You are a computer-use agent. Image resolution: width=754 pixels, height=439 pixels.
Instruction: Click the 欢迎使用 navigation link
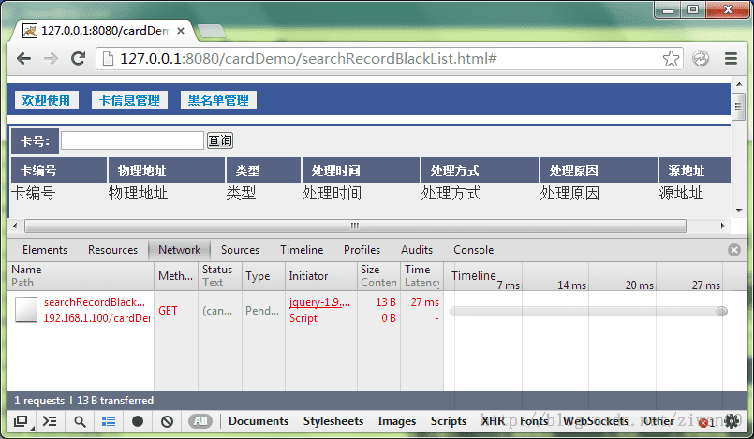pyautogui.click(x=46, y=100)
